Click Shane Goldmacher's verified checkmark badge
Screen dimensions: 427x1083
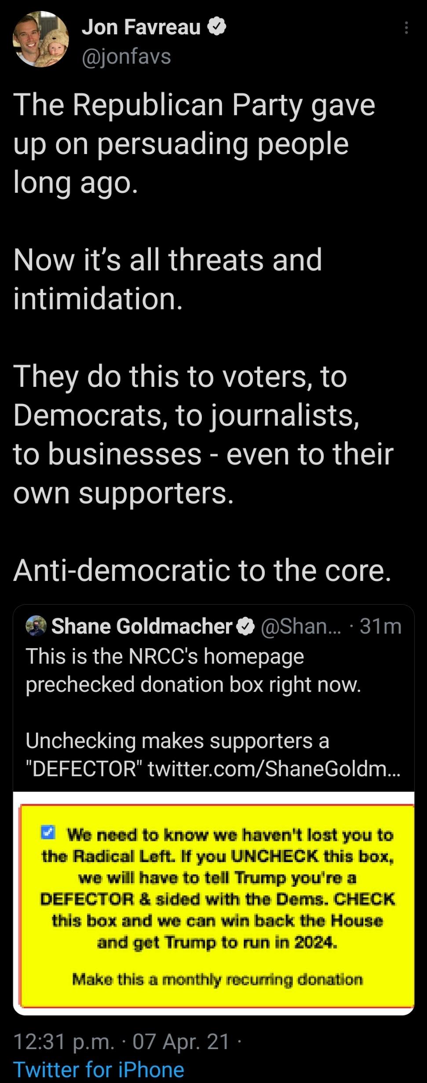tap(246, 626)
